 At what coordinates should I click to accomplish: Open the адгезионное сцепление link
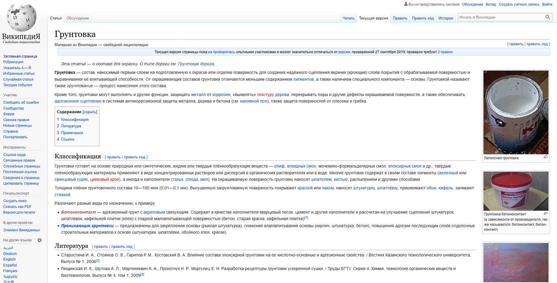pos(78,101)
